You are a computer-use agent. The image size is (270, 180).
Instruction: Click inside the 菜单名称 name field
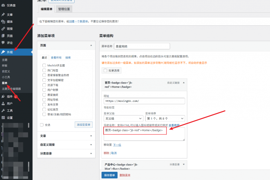click(x=142, y=46)
